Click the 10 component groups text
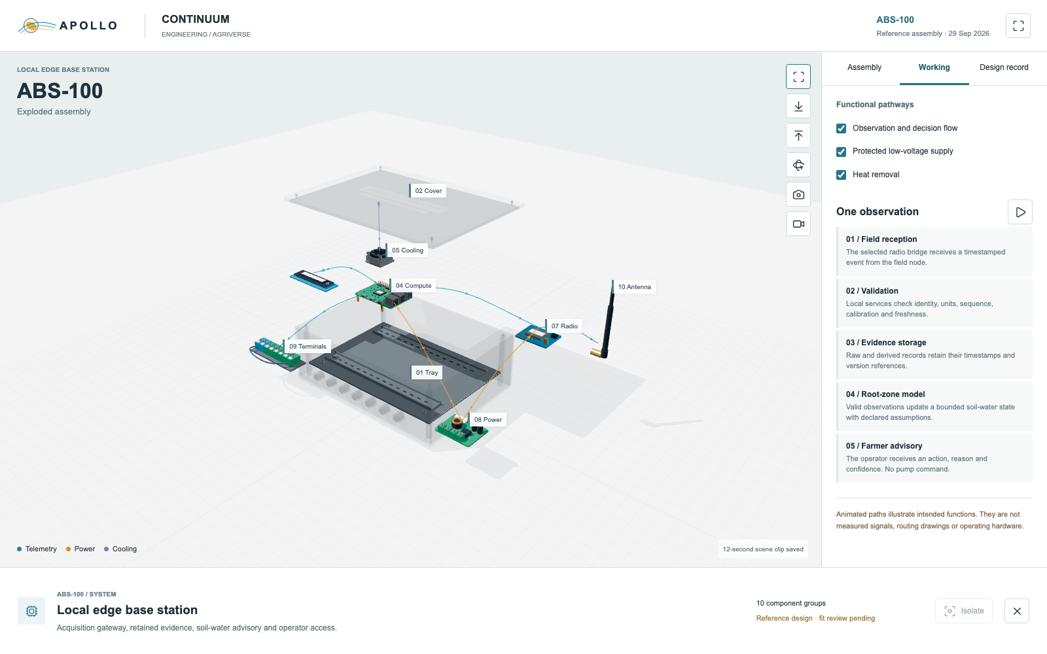 (x=791, y=604)
